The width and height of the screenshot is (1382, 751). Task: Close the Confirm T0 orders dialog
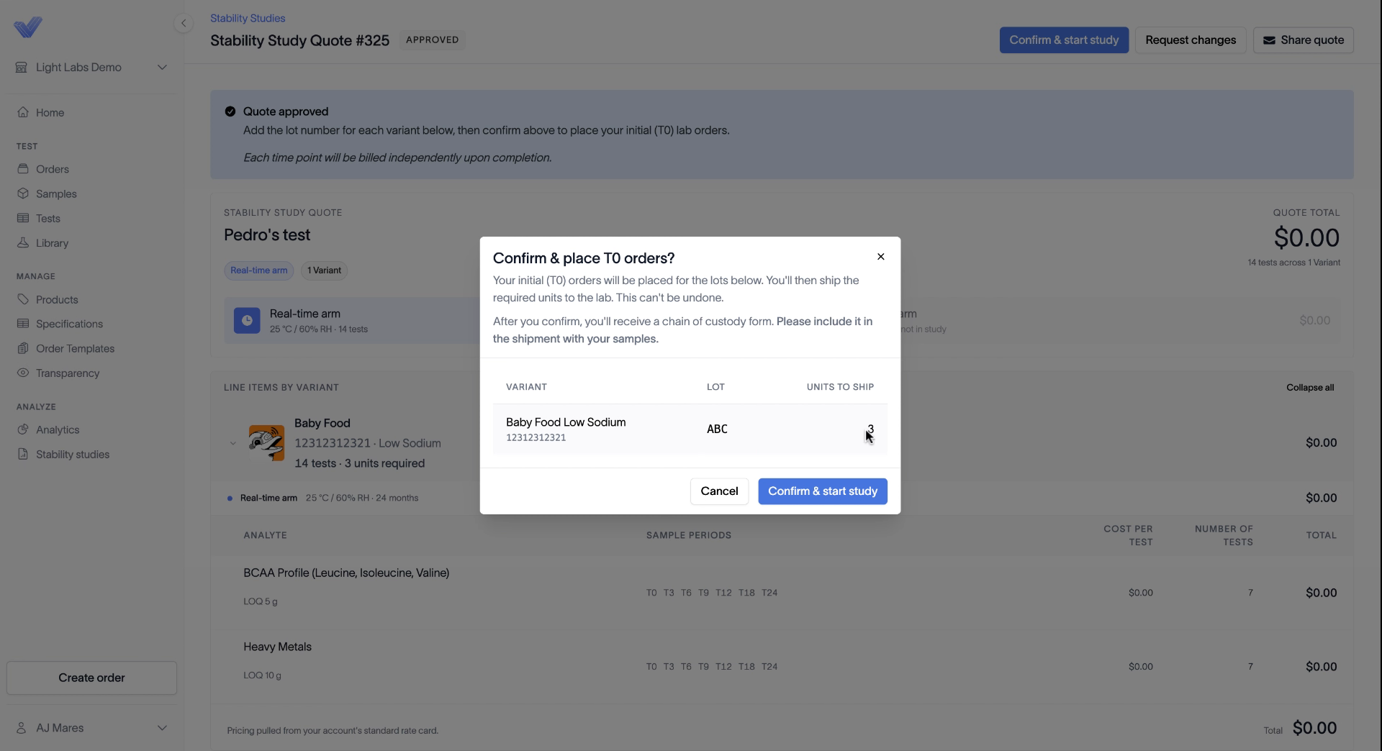[880, 257]
